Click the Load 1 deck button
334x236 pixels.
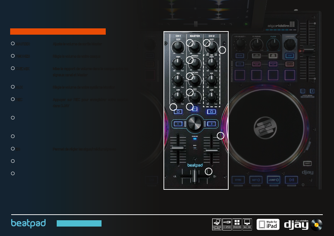click(178, 124)
